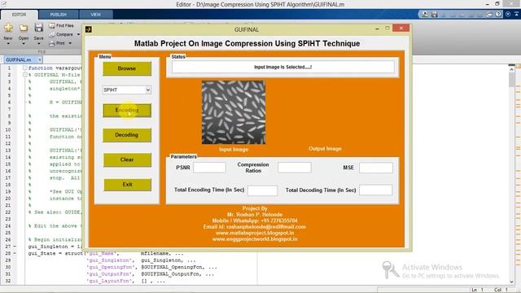Click the scrollbar up arrow in the editor
Viewport: 521px width, 293px height.
click(512, 68)
